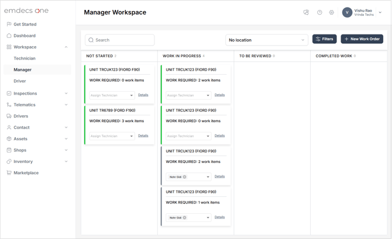Select Driver workspace in the sidebar
Image resolution: width=392 pixels, height=239 pixels.
pyautogui.click(x=20, y=81)
